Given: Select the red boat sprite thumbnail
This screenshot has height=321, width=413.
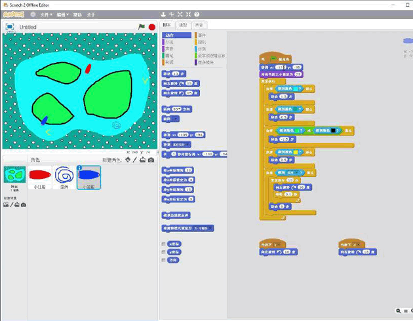Looking at the screenshot, I should pyautogui.click(x=40, y=178).
